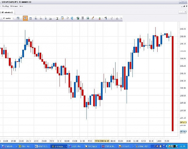Open the My Computer taskbar item
Viewport: 188px width, 149px height.
92,146
